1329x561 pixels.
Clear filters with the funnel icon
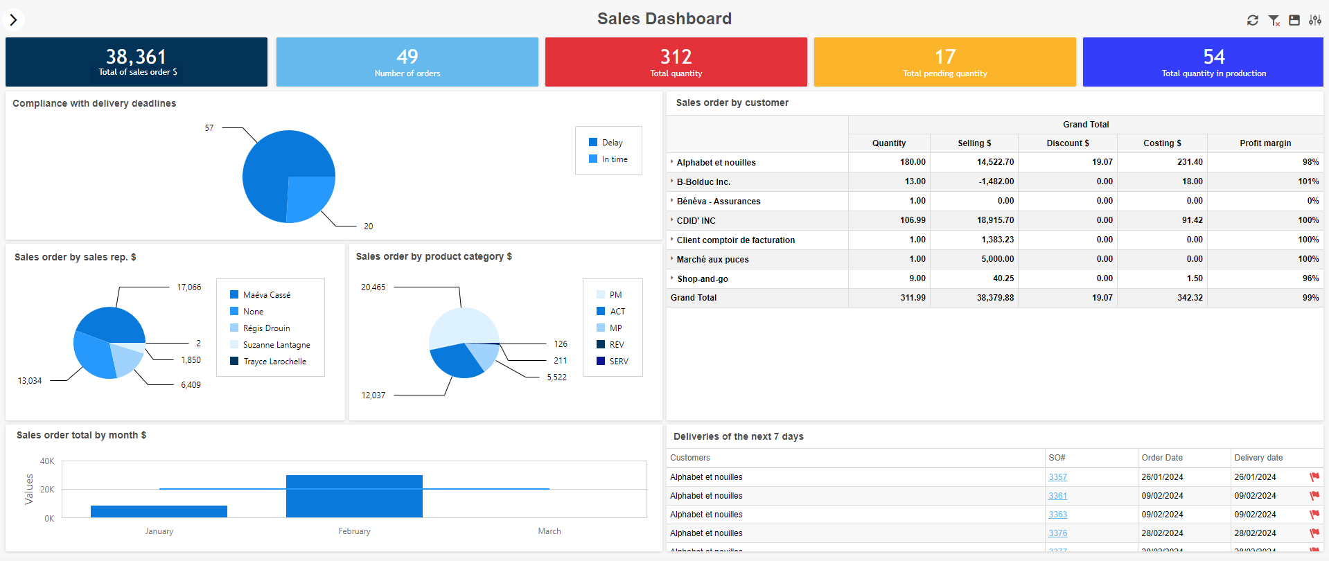[x=1274, y=20]
